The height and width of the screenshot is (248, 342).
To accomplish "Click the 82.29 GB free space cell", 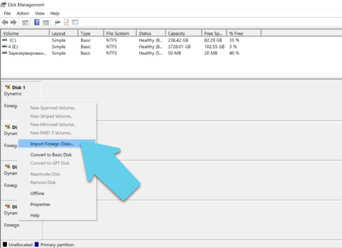I will 213,40.
